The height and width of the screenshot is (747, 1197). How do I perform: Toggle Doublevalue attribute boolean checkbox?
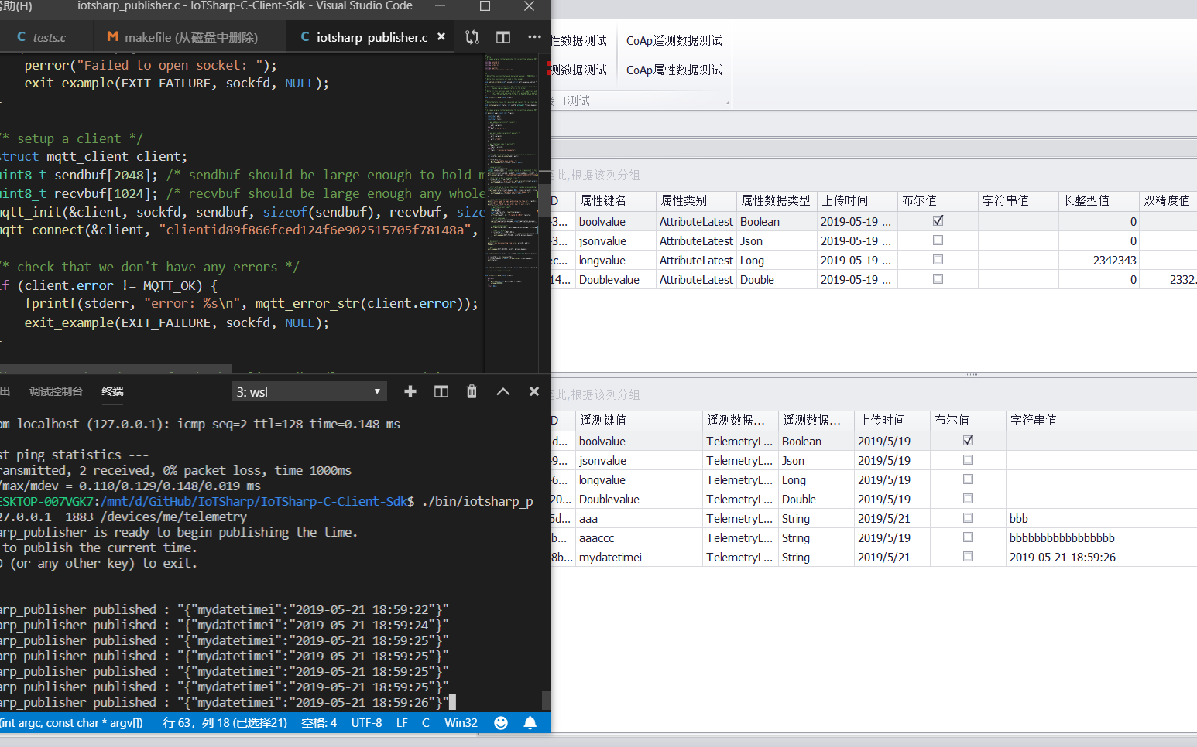[x=938, y=279]
